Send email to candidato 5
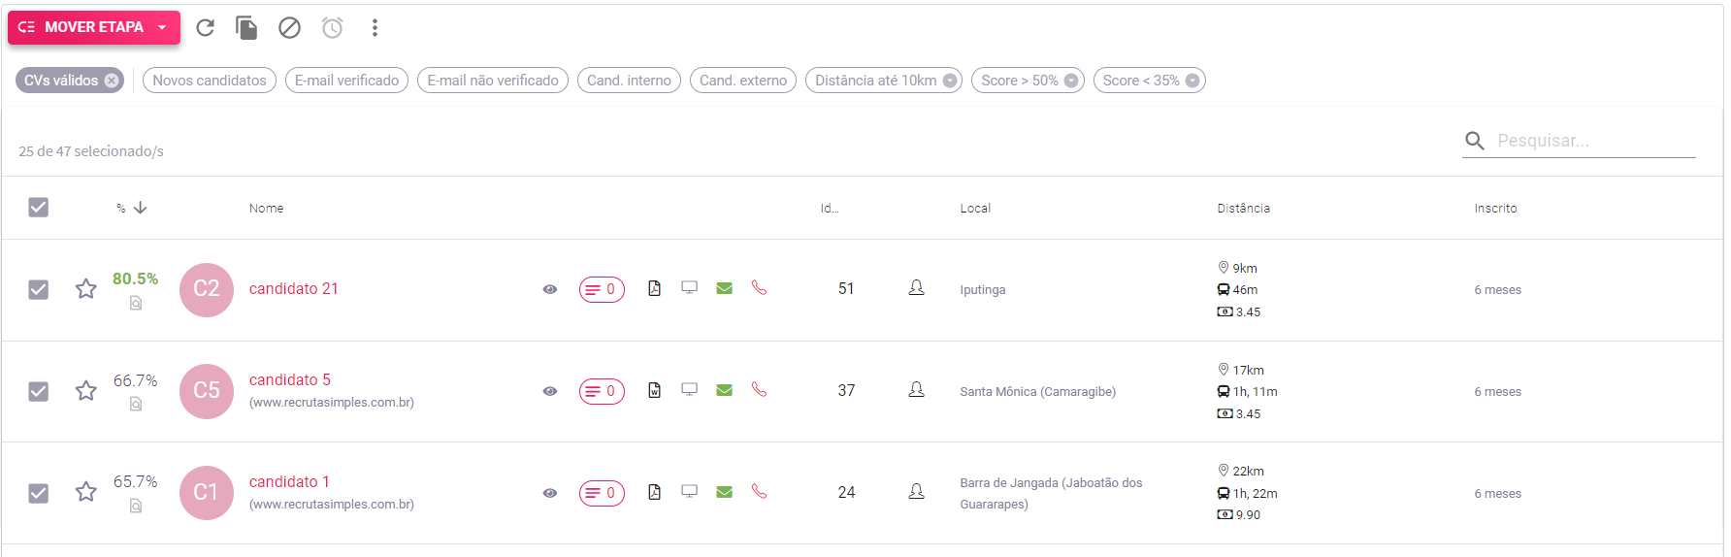 pos(724,390)
